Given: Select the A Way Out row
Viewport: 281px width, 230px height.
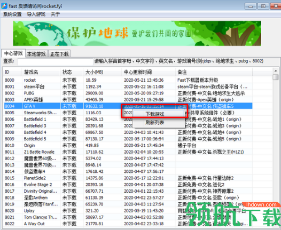Looking at the screenshot, I should (128, 224).
